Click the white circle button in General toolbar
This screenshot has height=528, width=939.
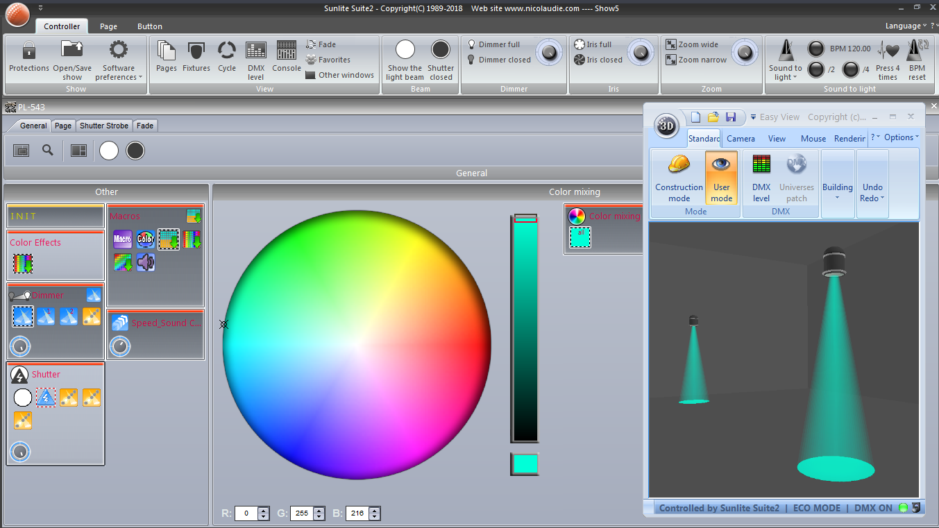(x=109, y=151)
